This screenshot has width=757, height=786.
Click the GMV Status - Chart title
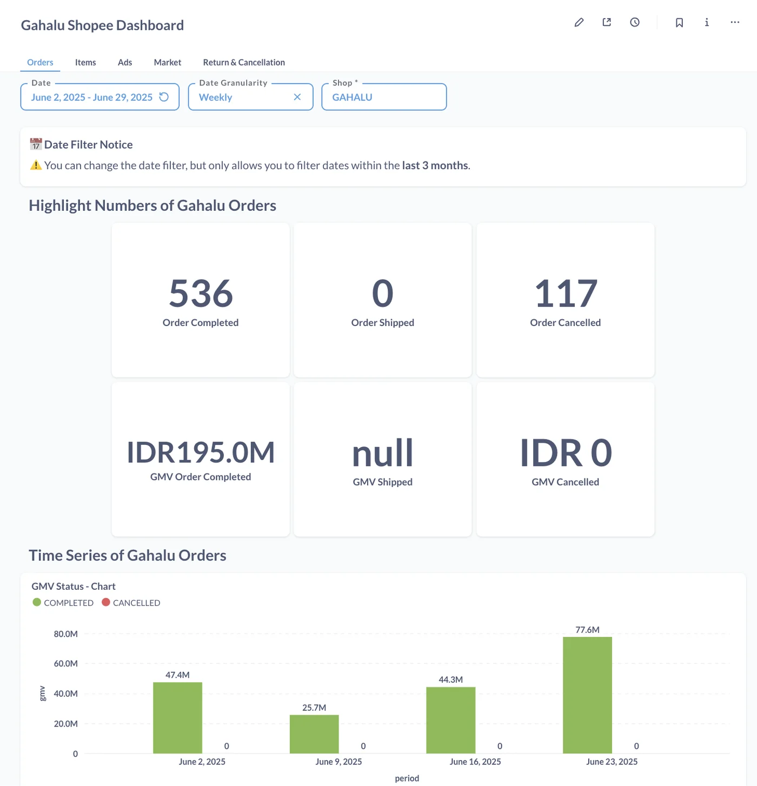[74, 587]
